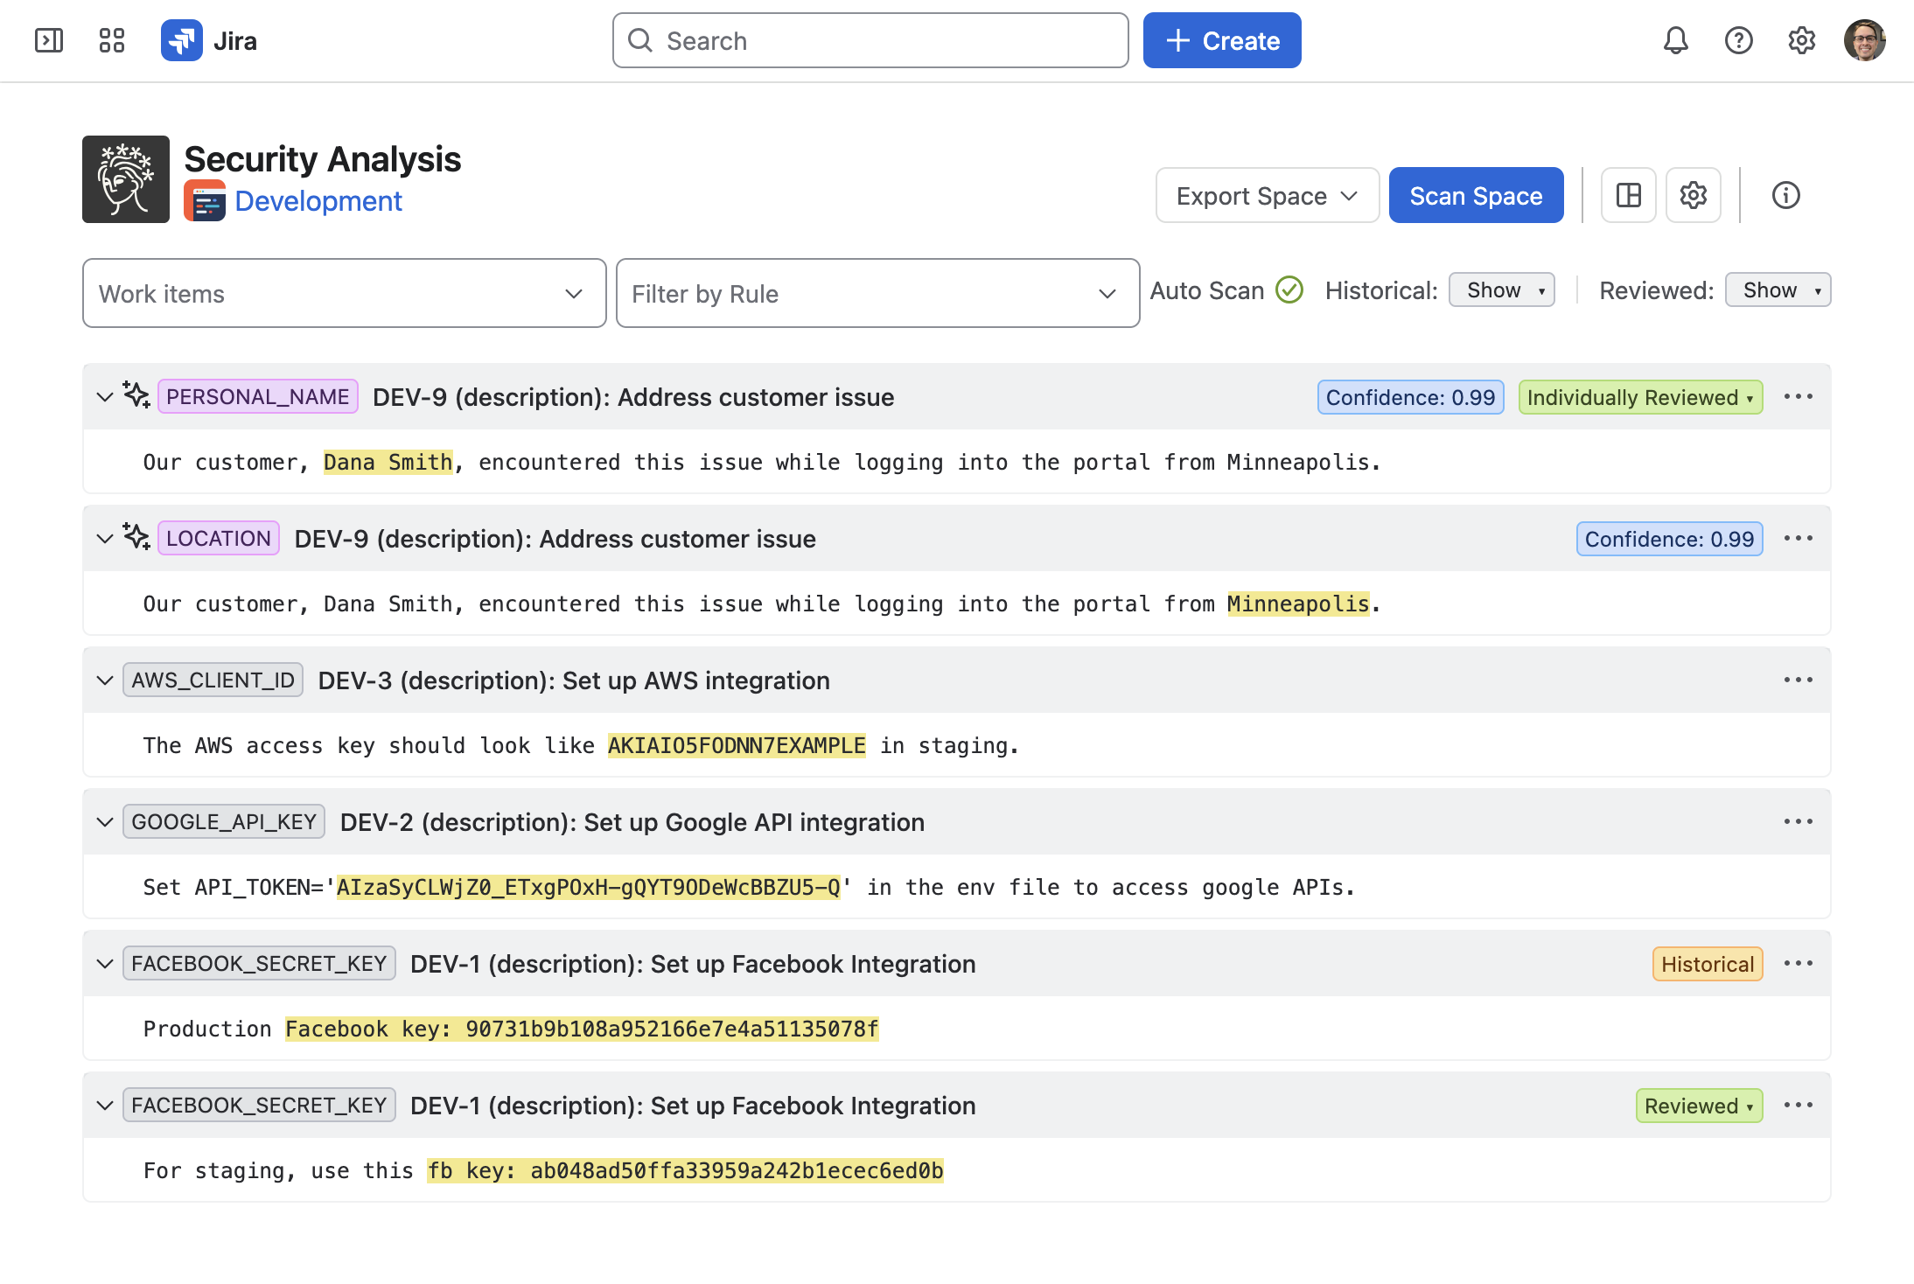The image size is (1914, 1284).
Task: Collapse the AWS_CLIENT_ID finding row
Action: (x=105, y=680)
